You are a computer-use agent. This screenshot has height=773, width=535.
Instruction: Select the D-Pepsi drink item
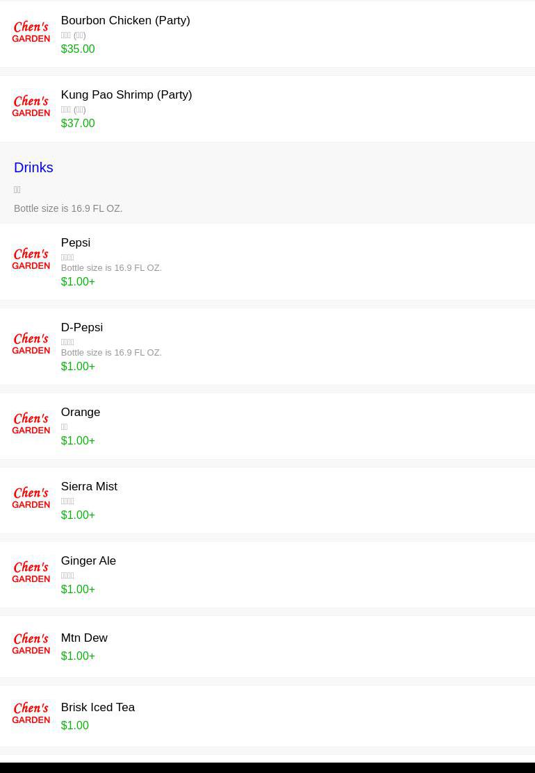[x=267, y=346]
